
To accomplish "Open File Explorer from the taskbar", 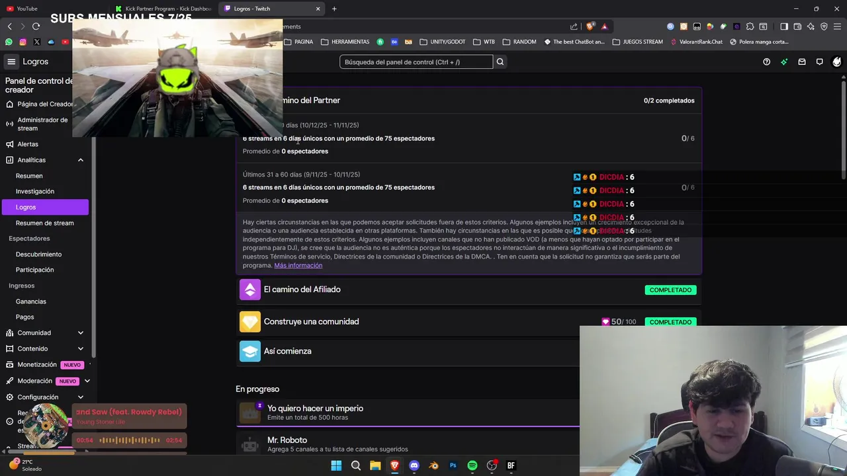I will click(x=375, y=465).
